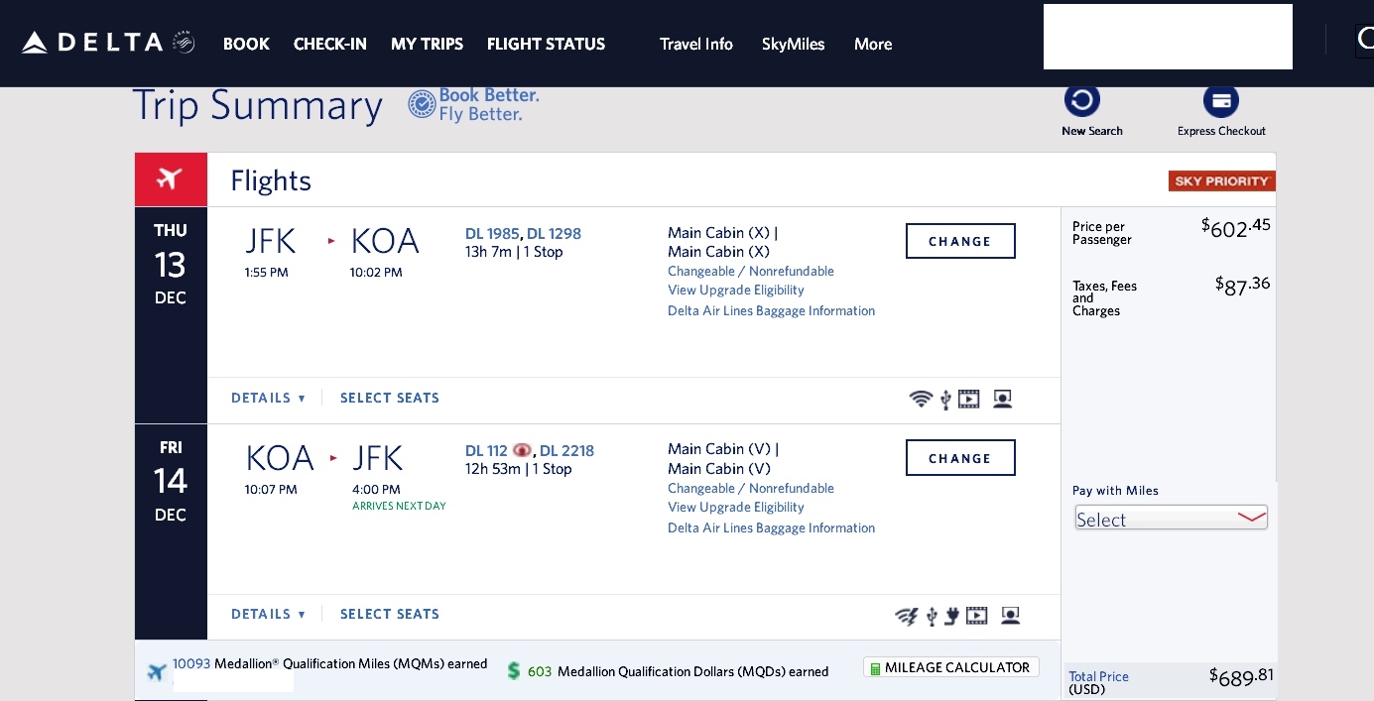The image size is (1374, 701).
Task: Click the high-speed Wi-Fi icon on the return flight
Action: (x=907, y=616)
